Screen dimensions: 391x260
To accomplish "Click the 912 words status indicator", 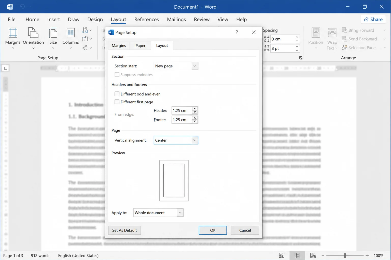I will (40, 255).
